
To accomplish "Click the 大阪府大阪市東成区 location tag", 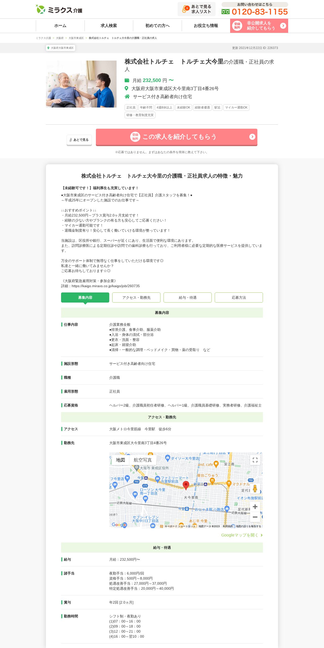I will click(61, 48).
